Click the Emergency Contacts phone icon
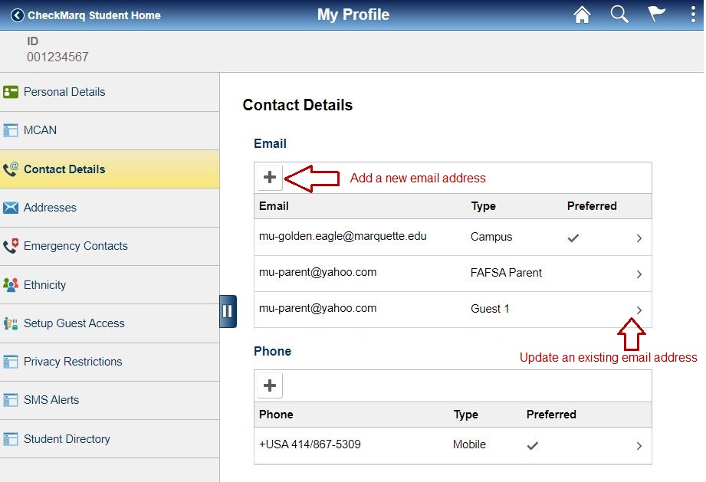 tap(11, 246)
